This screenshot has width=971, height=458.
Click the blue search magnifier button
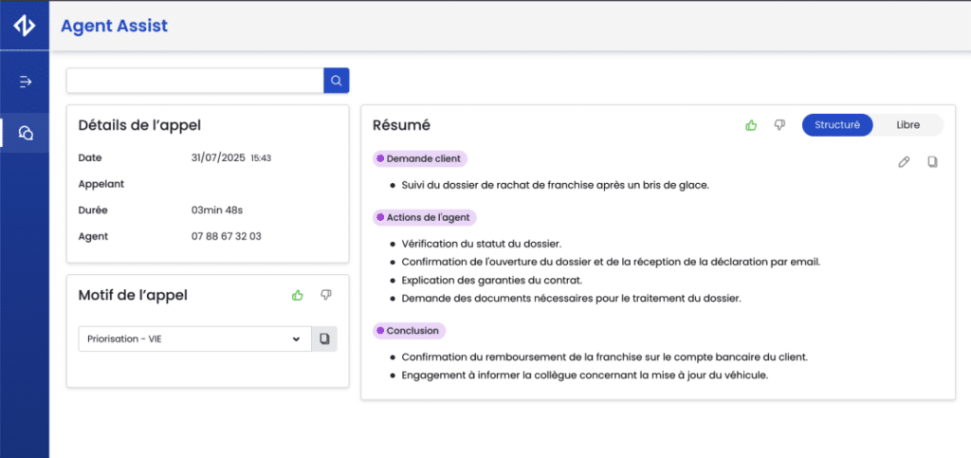(337, 81)
